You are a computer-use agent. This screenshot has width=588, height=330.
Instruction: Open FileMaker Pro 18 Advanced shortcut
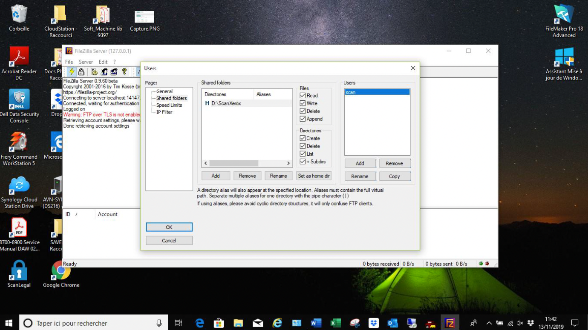click(564, 21)
